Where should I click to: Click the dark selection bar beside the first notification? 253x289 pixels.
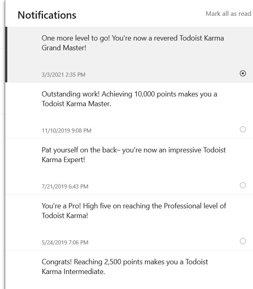tap(6, 54)
